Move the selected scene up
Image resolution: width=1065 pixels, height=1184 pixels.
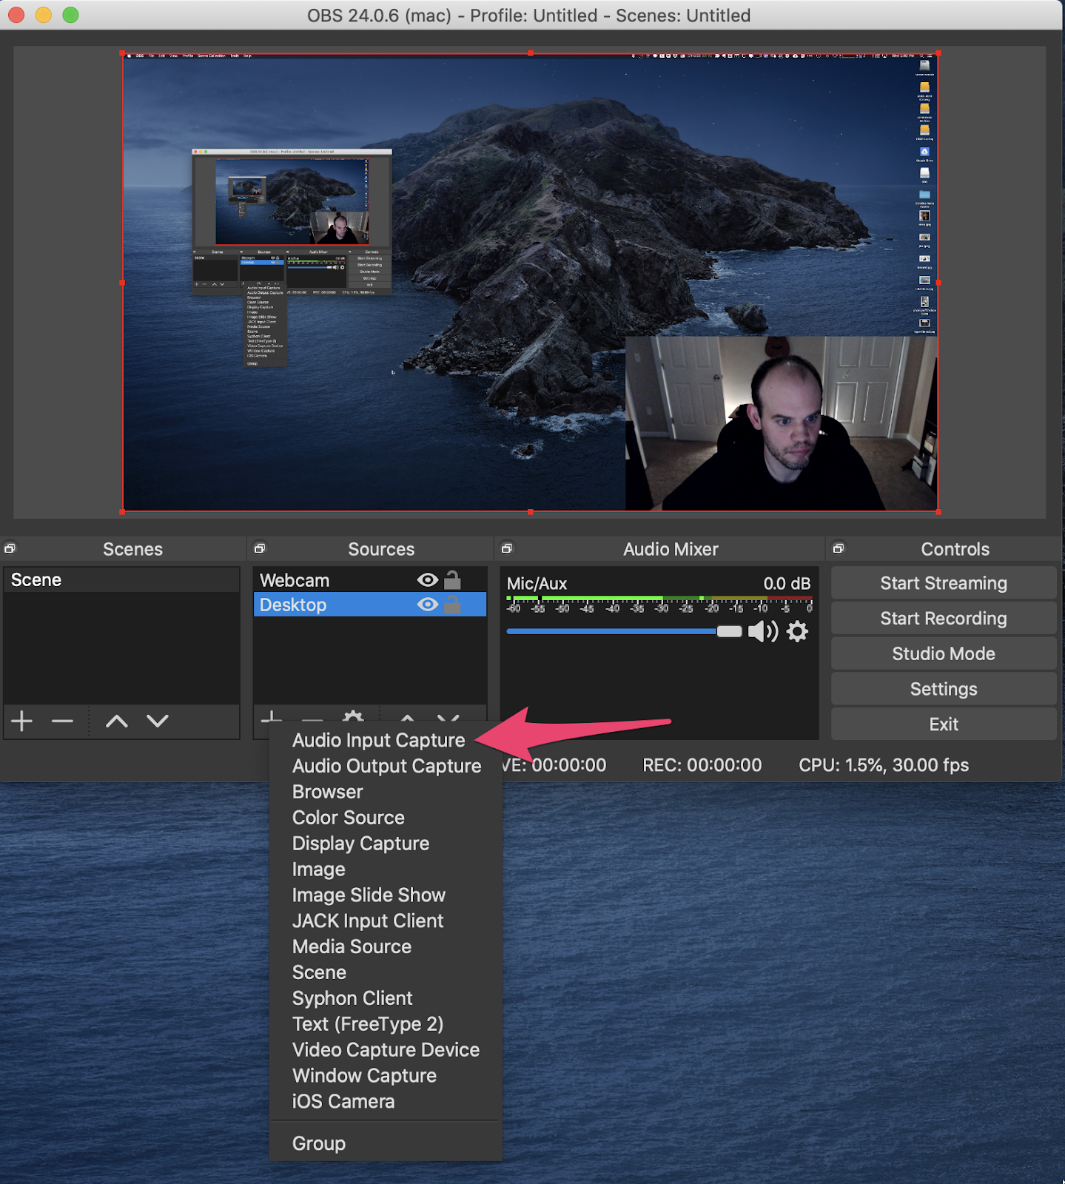(x=117, y=721)
